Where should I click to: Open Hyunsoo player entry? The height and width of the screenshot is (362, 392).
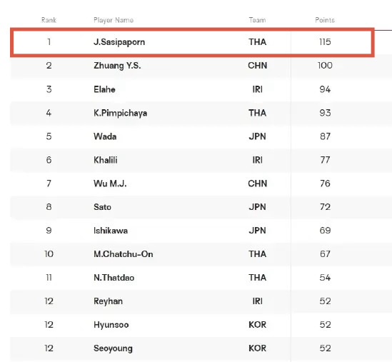click(x=111, y=325)
